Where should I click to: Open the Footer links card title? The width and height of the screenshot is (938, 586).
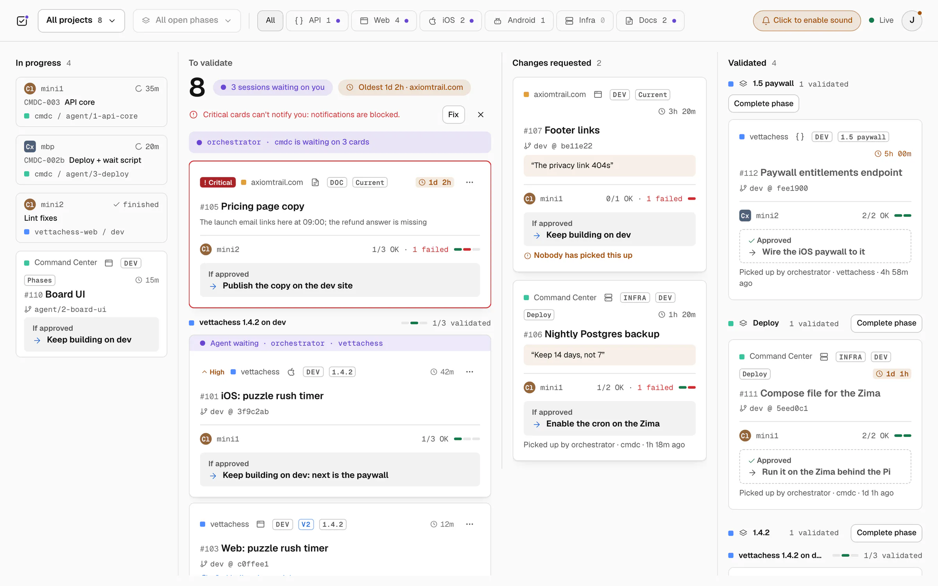point(572,130)
